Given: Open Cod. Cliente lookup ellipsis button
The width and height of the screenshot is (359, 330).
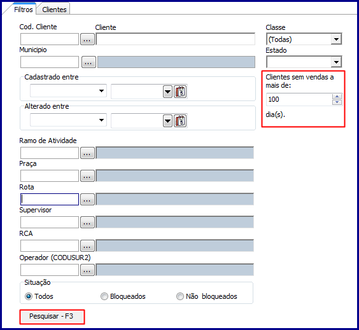Looking at the screenshot, I should (x=87, y=39).
